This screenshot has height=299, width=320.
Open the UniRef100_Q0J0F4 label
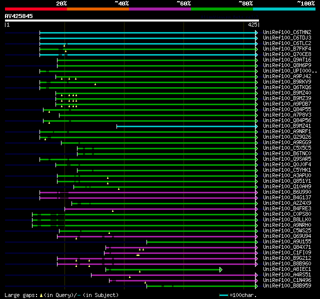(x=287, y=165)
